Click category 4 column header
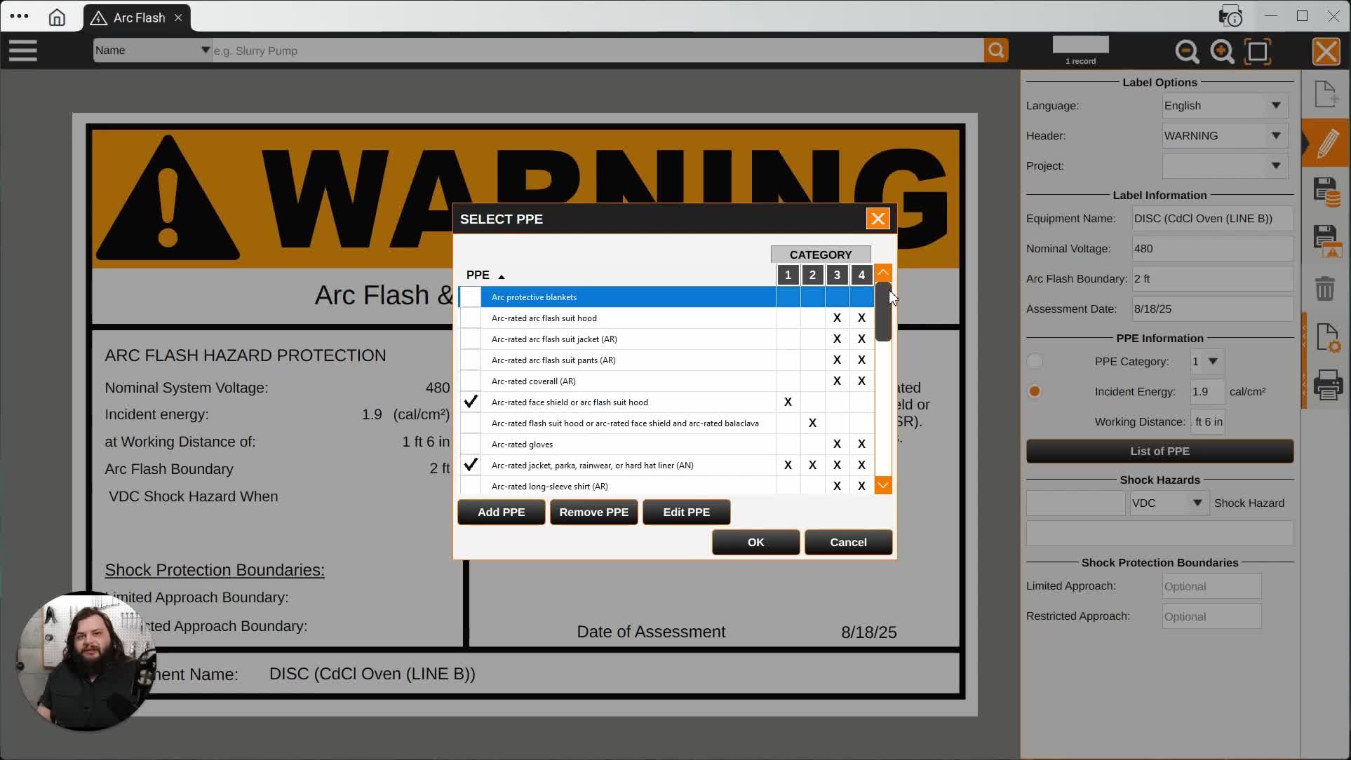This screenshot has width=1351, height=760. coord(861,275)
